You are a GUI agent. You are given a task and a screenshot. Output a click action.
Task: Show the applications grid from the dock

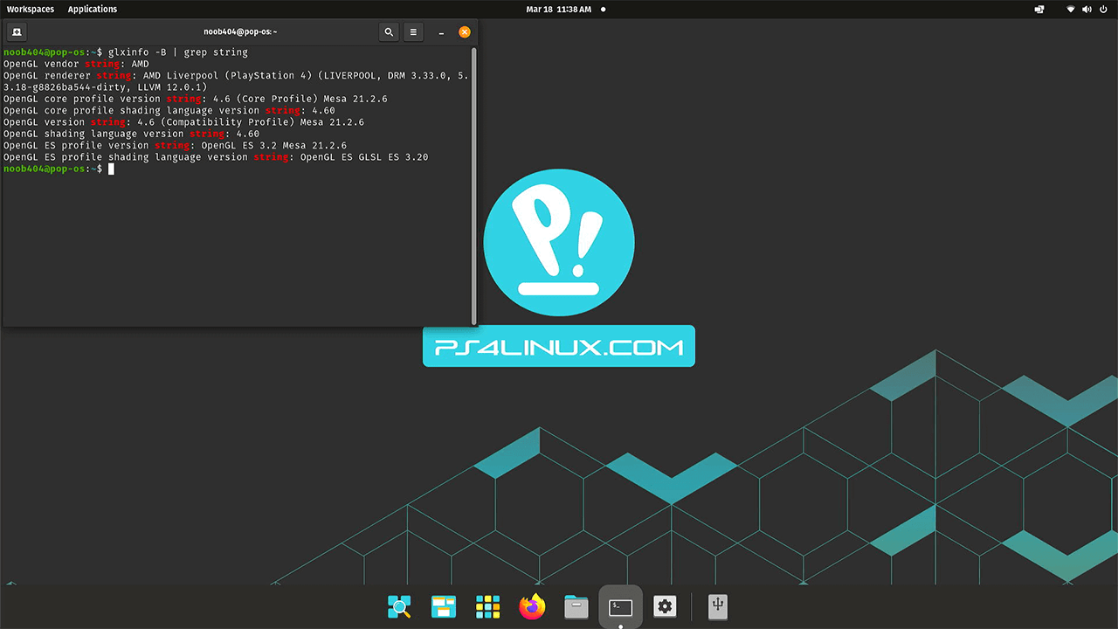pyautogui.click(x=488, y=606)
